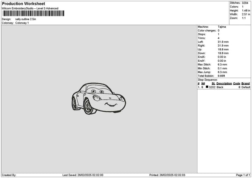
Task: Click the 'Printed: 26/02/2025 02.02.03' text
Action: (x=167, y=175)
